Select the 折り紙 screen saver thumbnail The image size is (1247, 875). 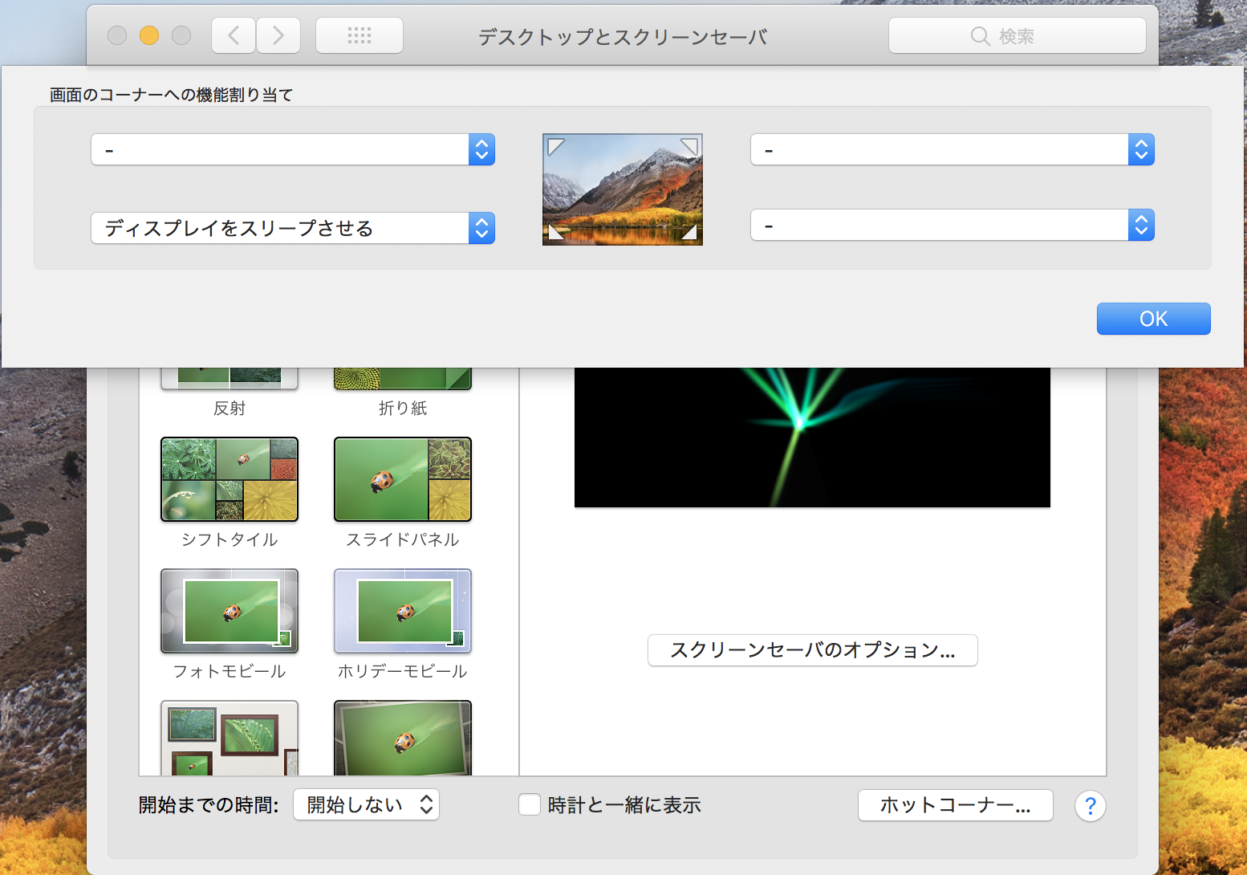coord(403,379)
